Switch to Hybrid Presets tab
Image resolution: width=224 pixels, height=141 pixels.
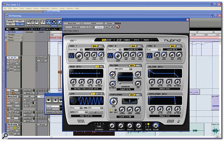pos(146,40)
